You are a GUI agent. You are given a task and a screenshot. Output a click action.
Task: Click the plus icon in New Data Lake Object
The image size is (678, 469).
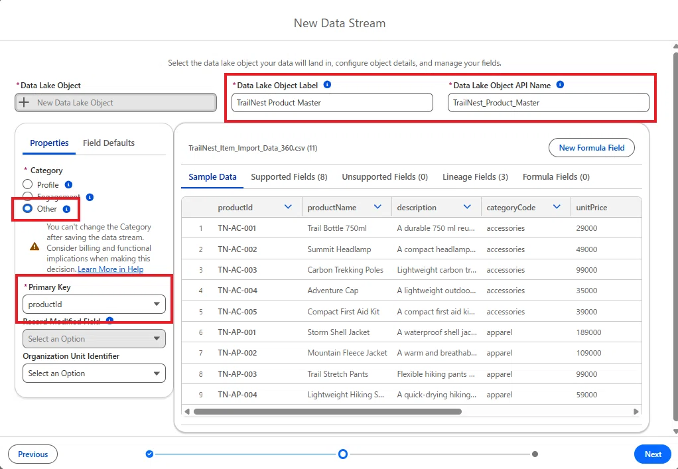tap(24, 102)
